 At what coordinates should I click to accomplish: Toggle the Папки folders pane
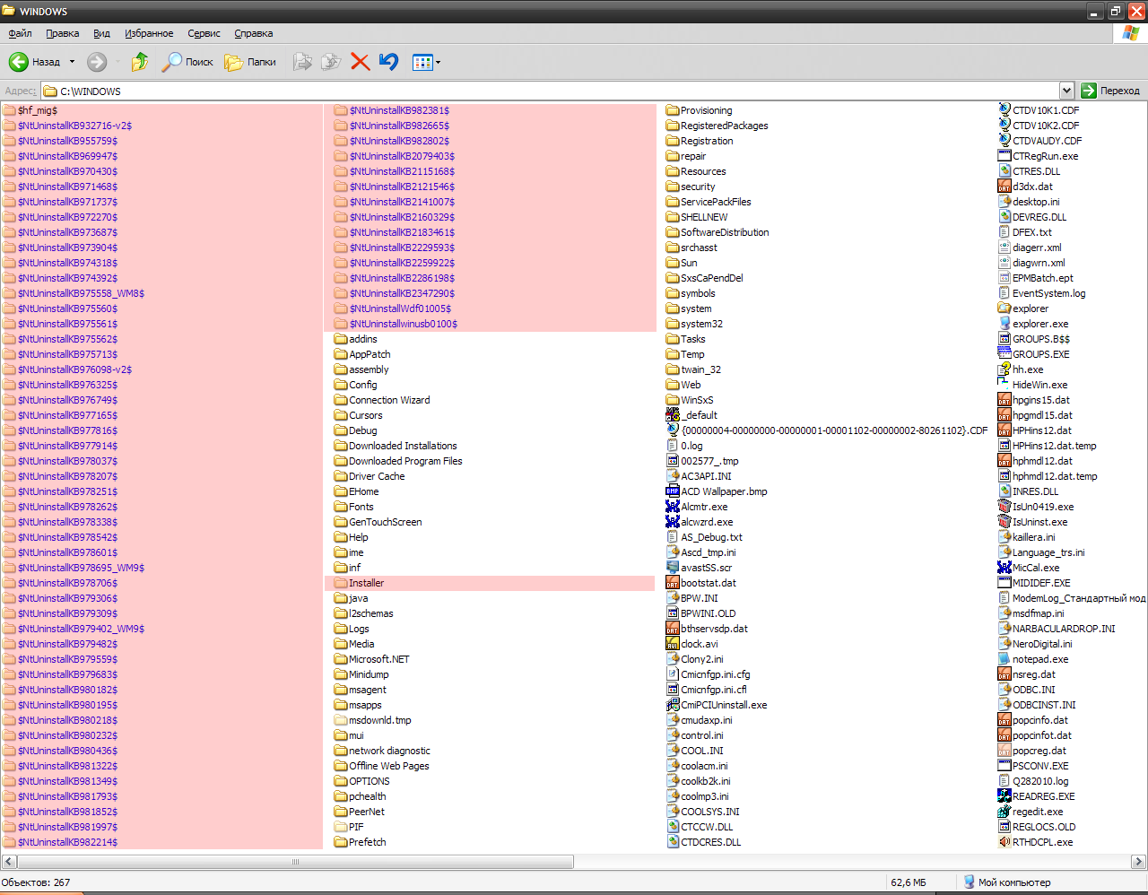coord(250,62)
